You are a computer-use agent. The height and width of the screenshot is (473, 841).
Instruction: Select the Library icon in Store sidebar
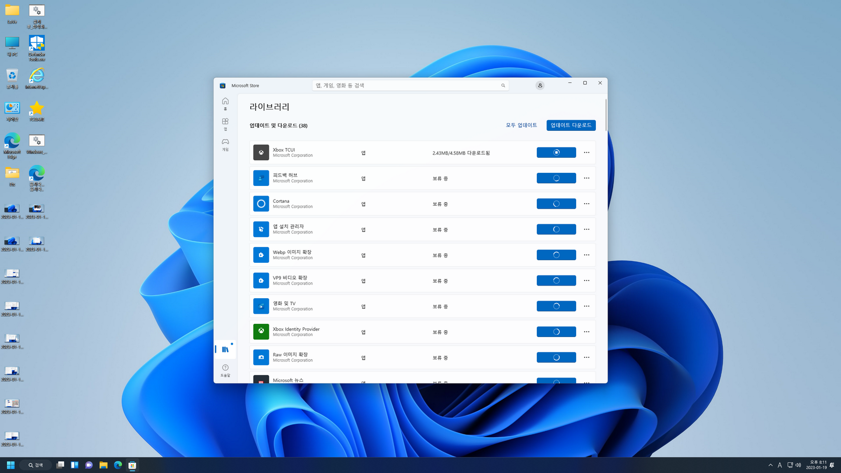[x=225, y=349]
